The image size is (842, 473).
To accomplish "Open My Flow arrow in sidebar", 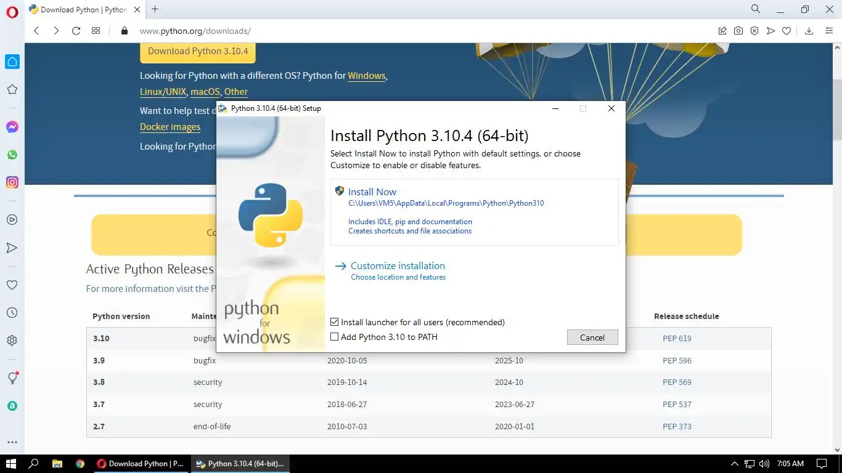I will pos(12,248).
